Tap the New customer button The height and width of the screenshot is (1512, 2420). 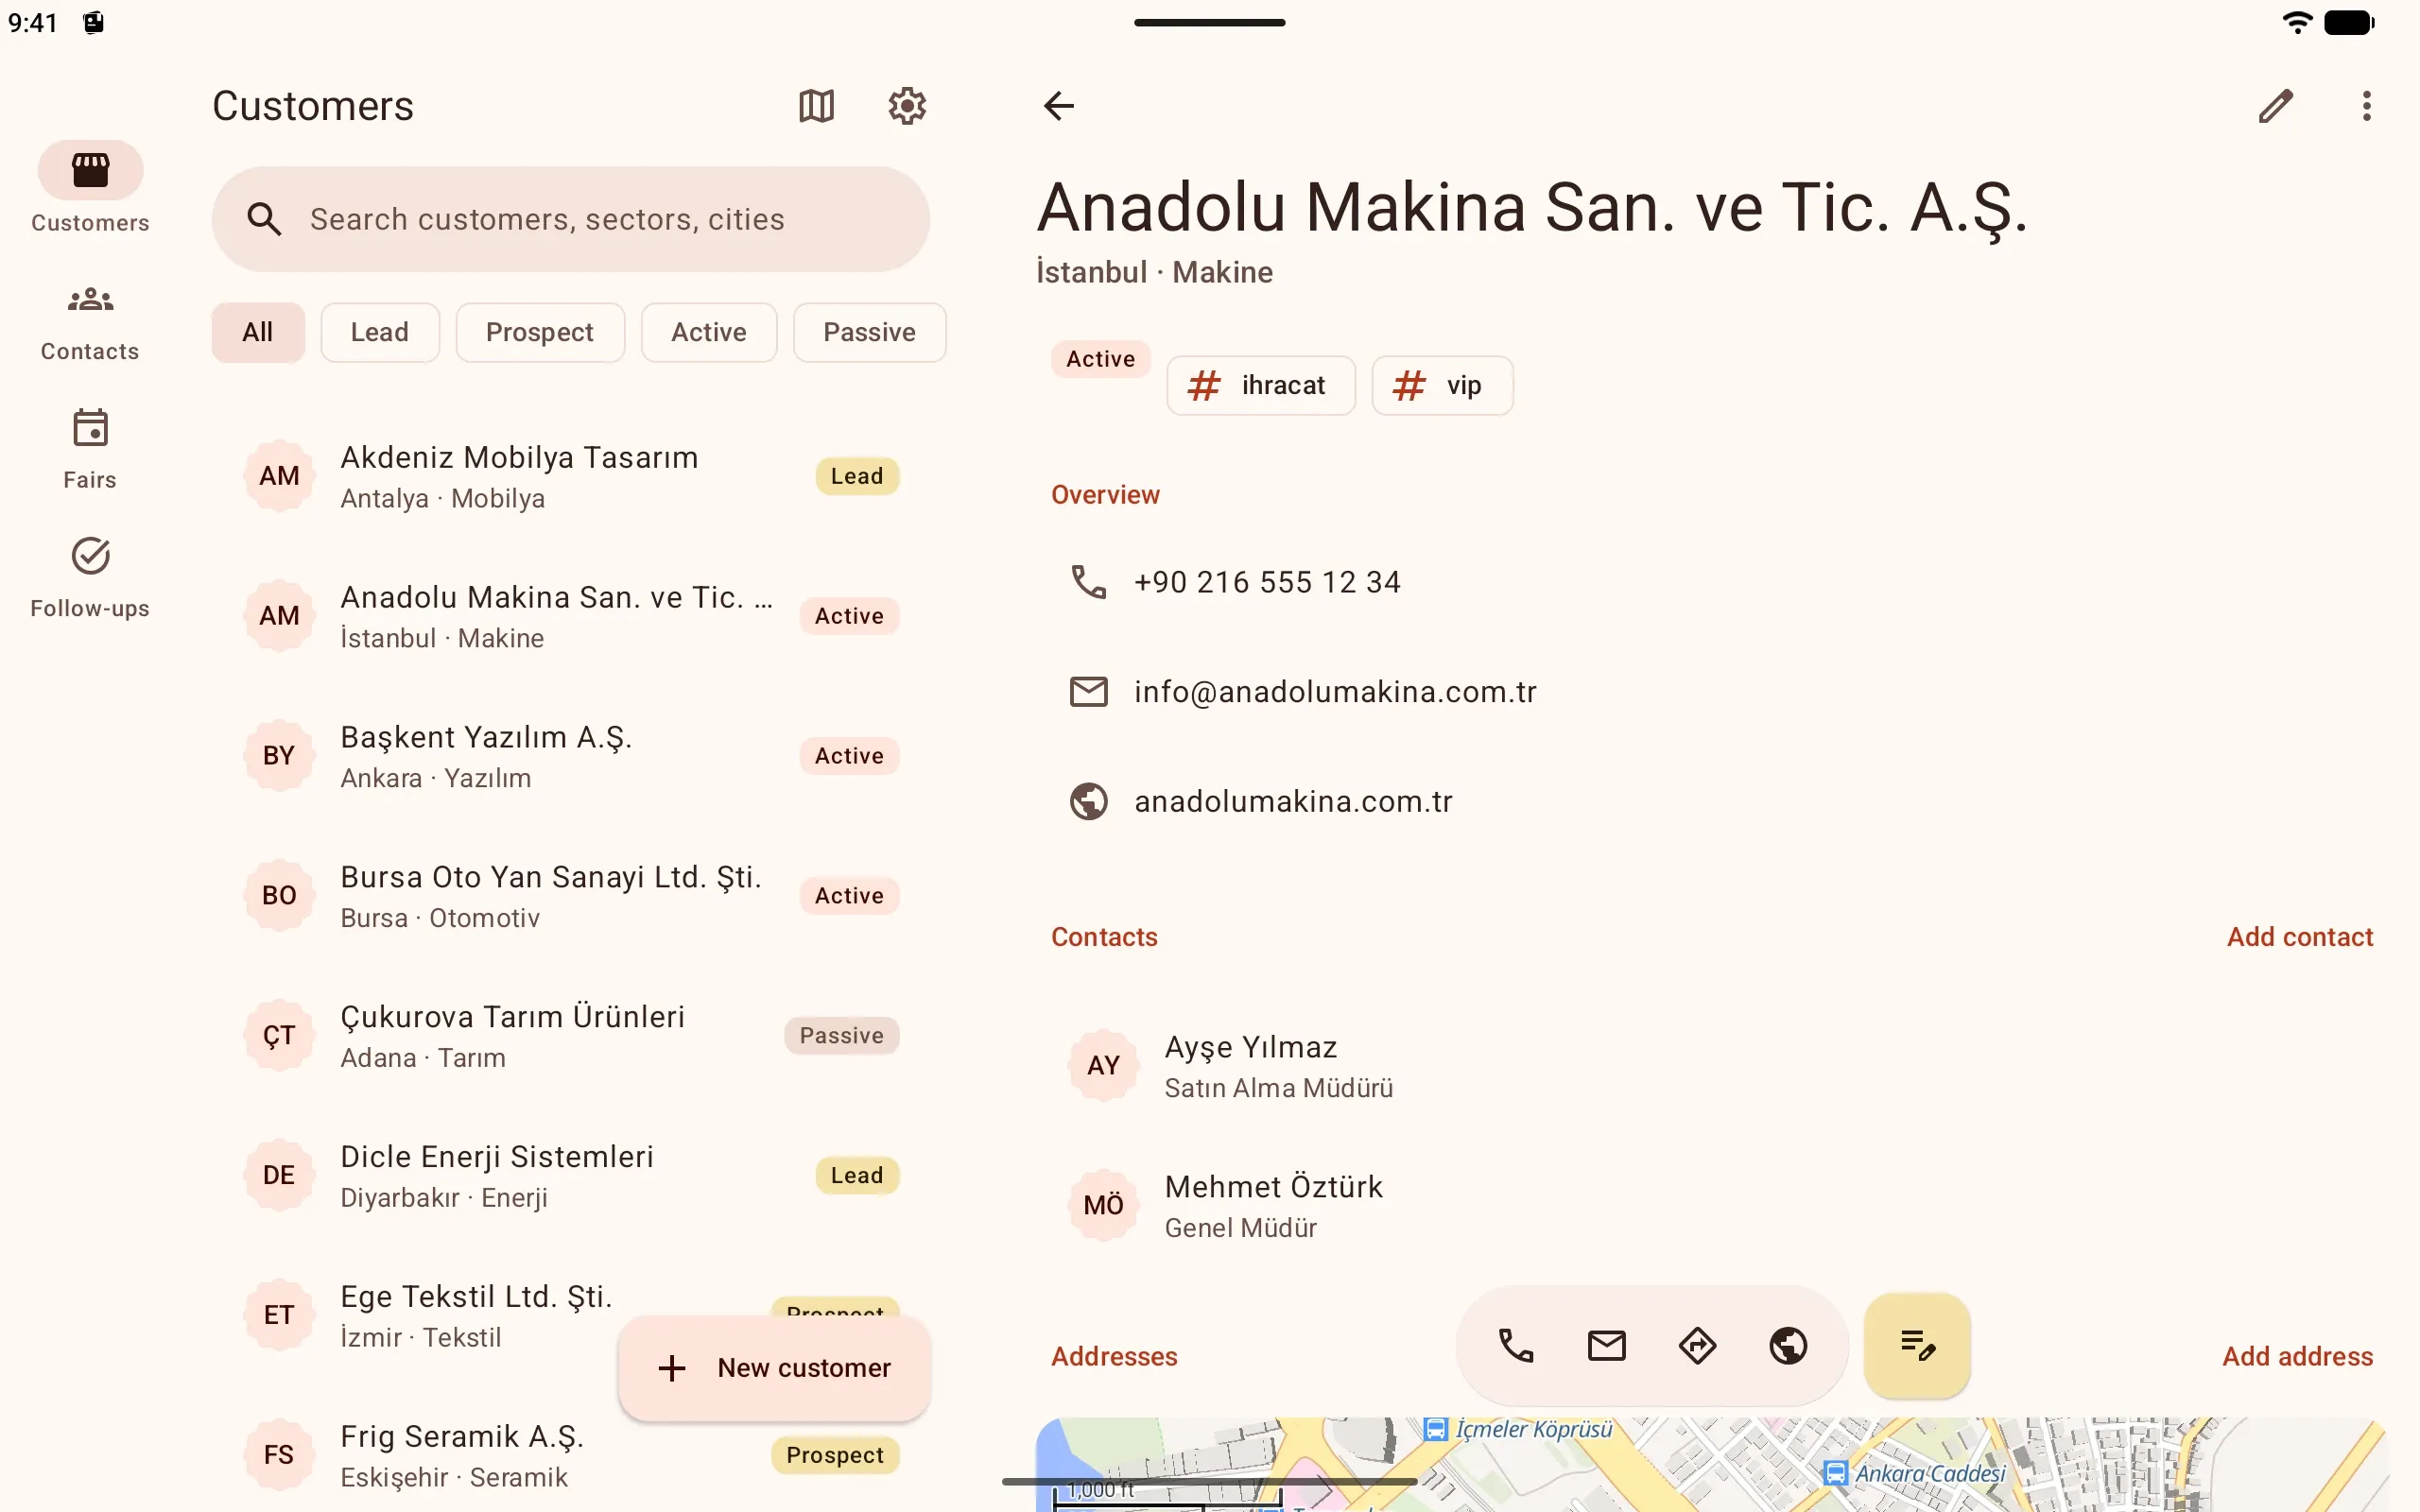[x=775, y=1368]
